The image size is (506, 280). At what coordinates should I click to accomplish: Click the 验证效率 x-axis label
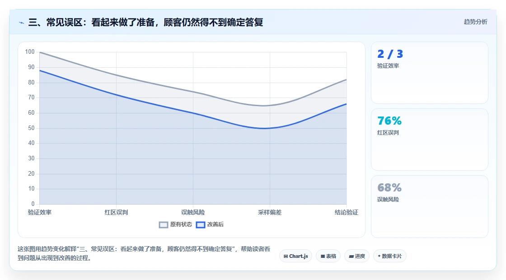[40, 212]
